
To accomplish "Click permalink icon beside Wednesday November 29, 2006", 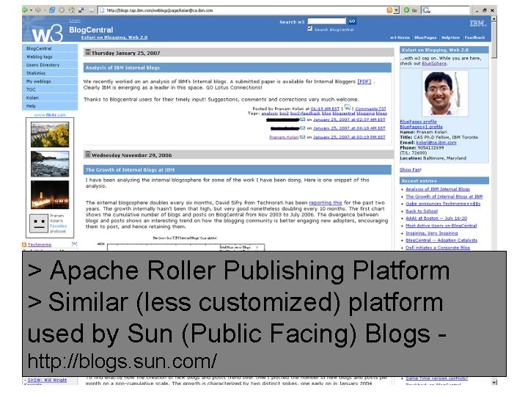I will pyautogui.click(x=87, y=155).
